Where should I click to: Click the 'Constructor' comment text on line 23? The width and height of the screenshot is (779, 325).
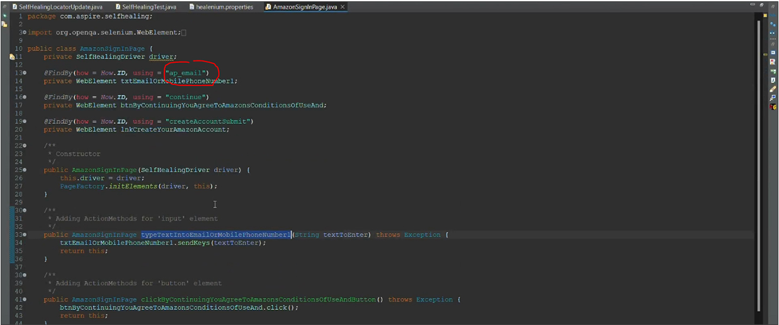78,154
